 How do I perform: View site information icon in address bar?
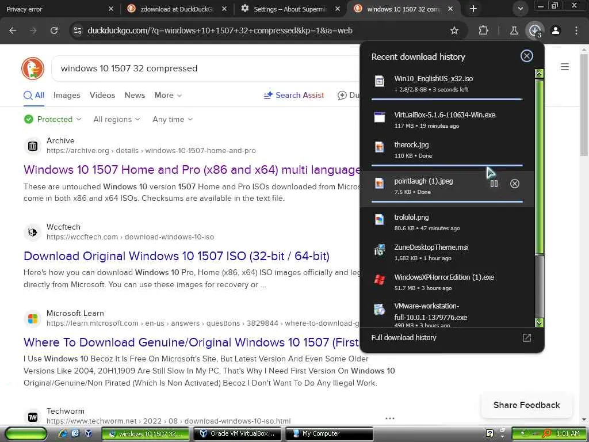click(78, 31)
